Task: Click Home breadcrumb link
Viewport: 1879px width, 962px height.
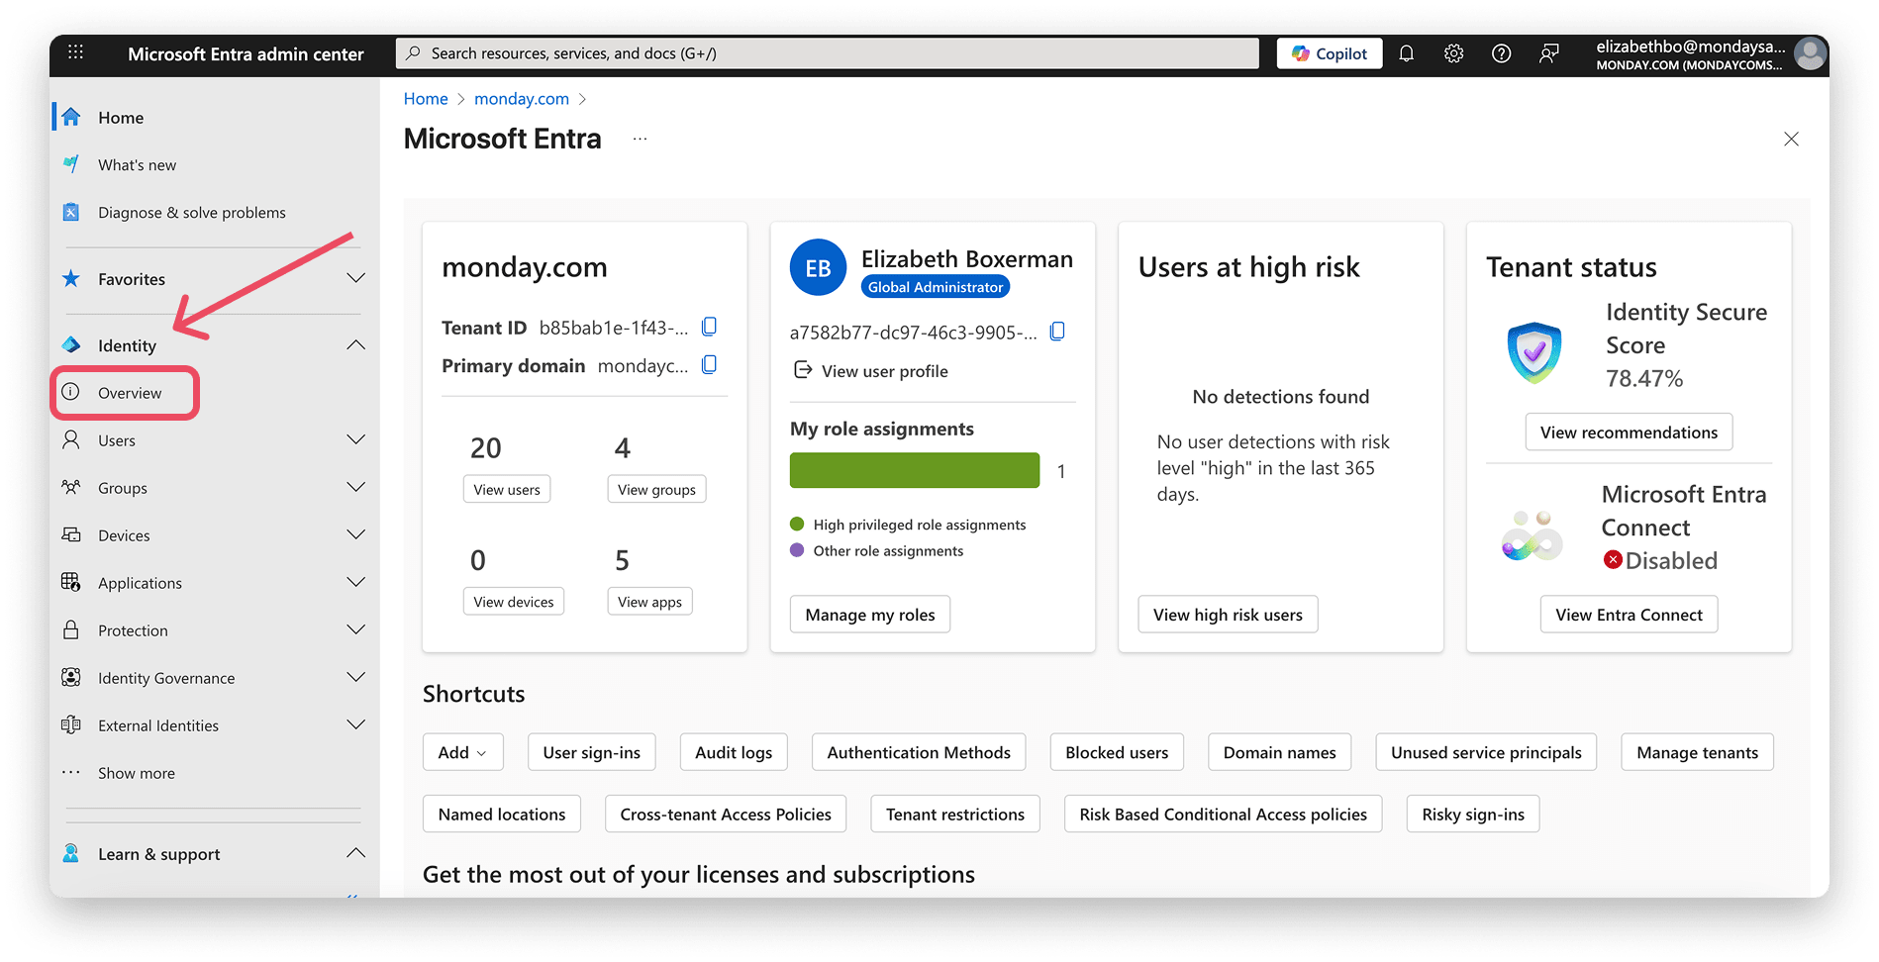Action: pos(426,99)
